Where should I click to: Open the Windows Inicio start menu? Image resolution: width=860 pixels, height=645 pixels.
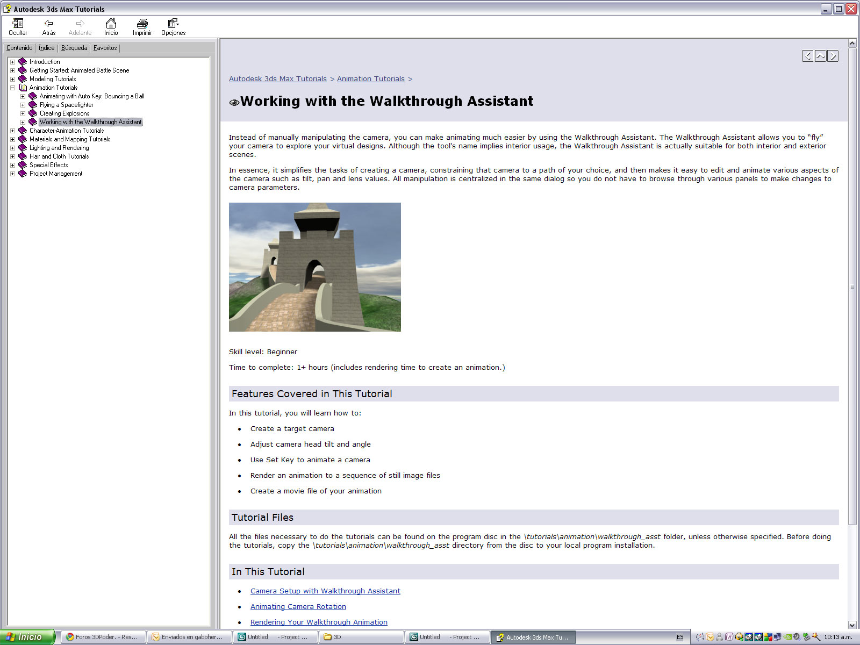click(27, 637)
